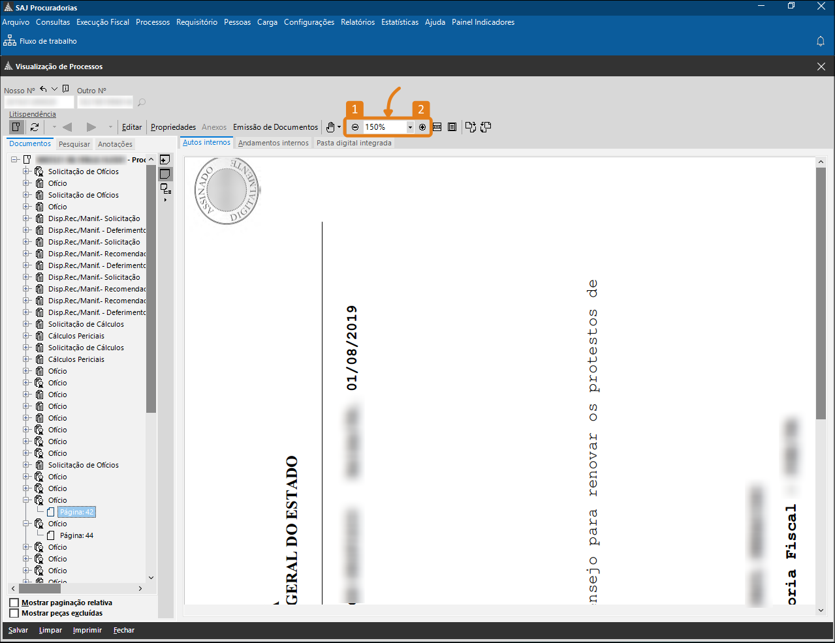835x643 pixels.
Task: Click the fit whole page icon
Action: tap(452, 127)
